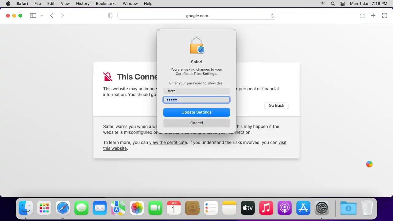The height and width of the screenshot is (221, 393).
Task: Open the Share icon in toolbar
Action: coord(362,15)
